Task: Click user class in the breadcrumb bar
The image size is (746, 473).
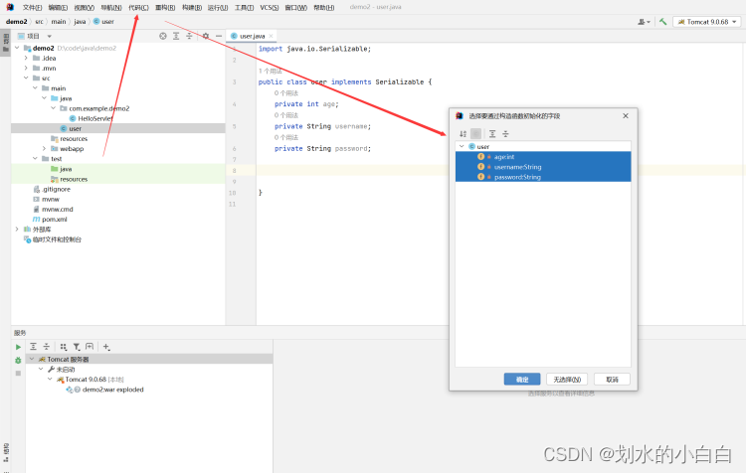Action: coord(103,22)
